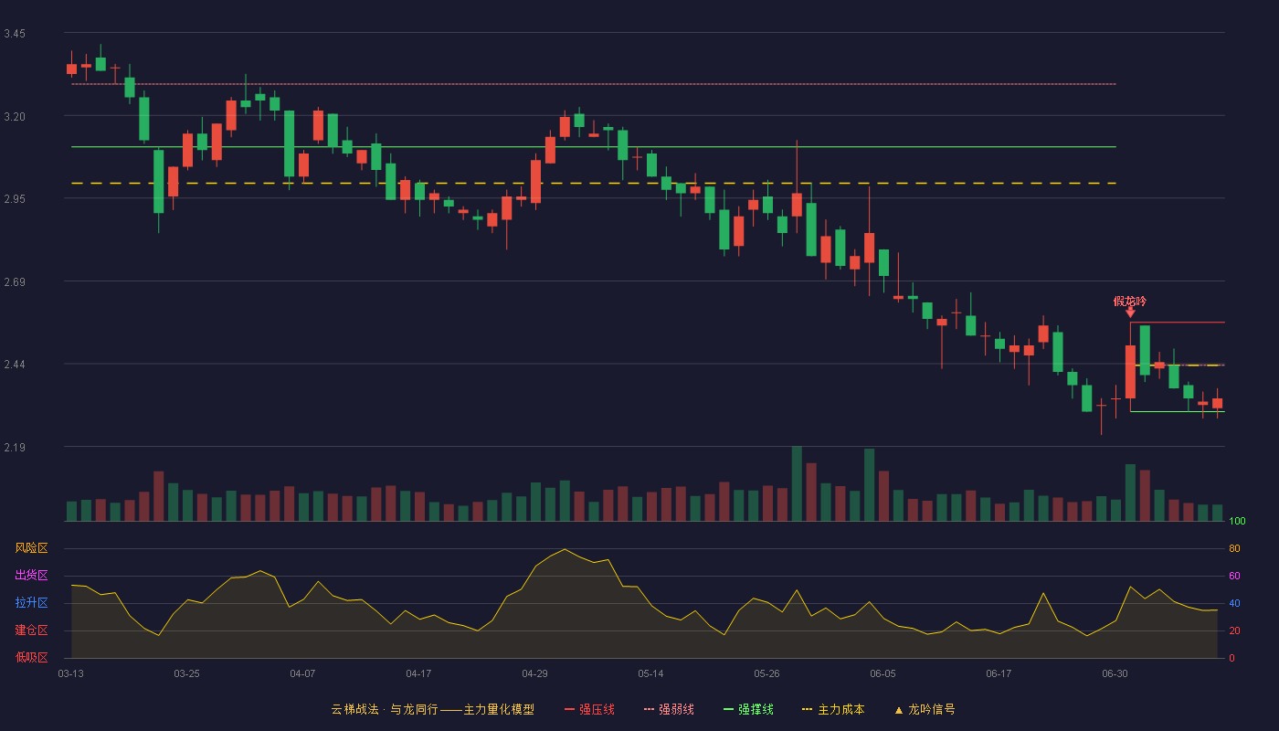Click the 04-07 date label
Viewport: 1279px width, 731px height.
click(x=302, y=673)
